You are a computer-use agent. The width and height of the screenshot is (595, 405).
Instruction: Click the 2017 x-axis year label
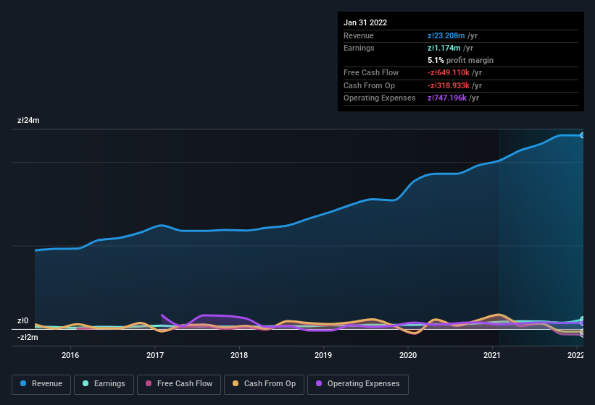(155, 355)
